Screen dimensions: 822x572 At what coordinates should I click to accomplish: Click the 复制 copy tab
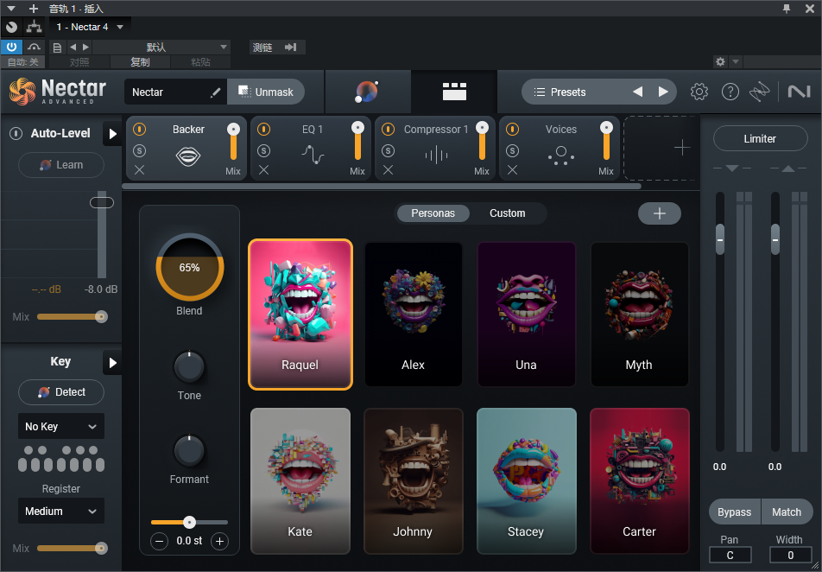140,62
